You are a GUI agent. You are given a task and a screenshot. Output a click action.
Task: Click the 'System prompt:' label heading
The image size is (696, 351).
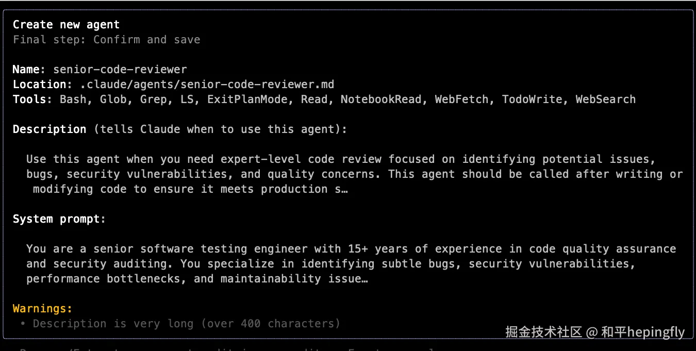coord(59,219)
